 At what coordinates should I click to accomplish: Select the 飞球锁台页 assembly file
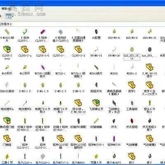tap(96, 103)
